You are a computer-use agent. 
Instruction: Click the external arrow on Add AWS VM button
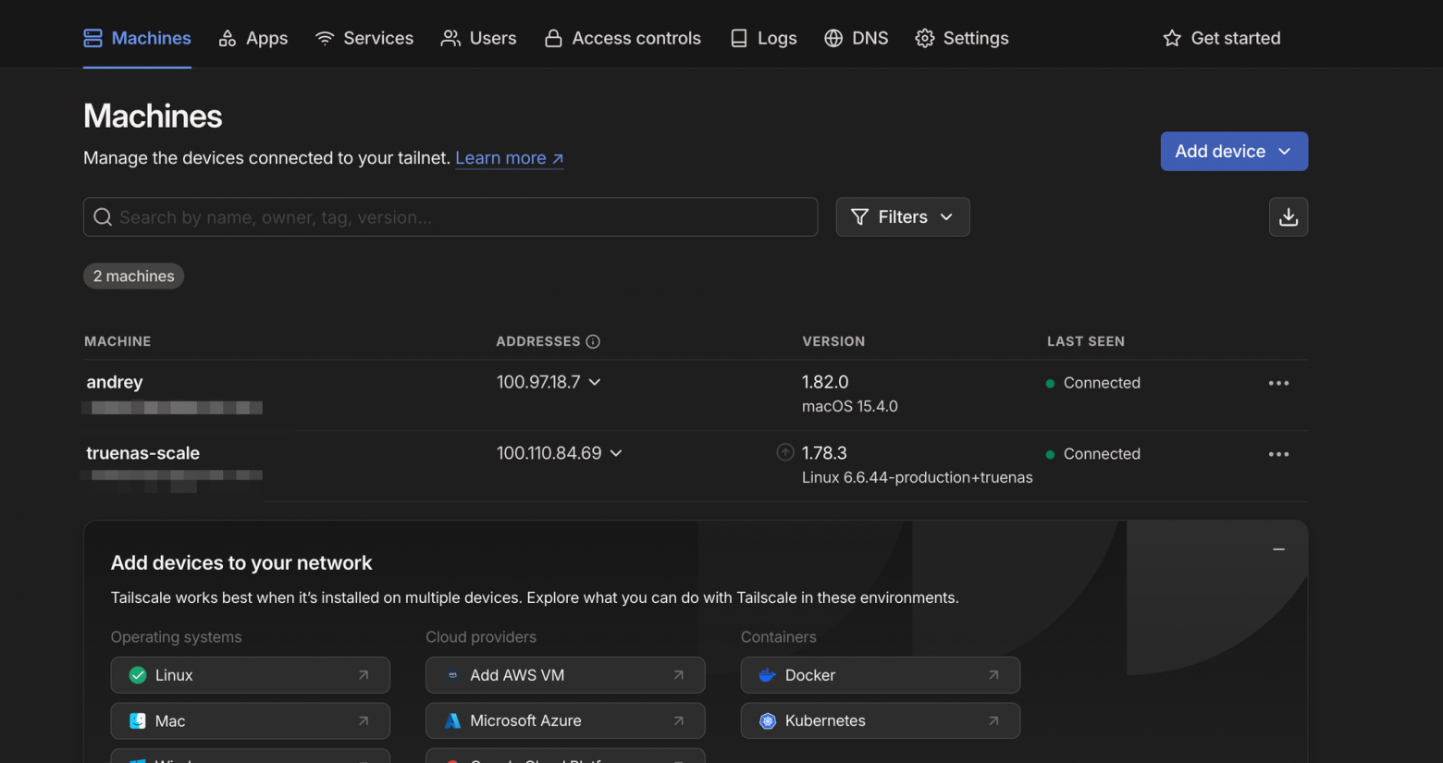(x=679, y=675)
